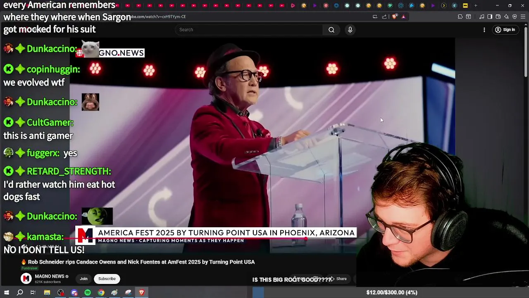
Task: Open the Brave Rewards triangle icon
Action: 403,17
